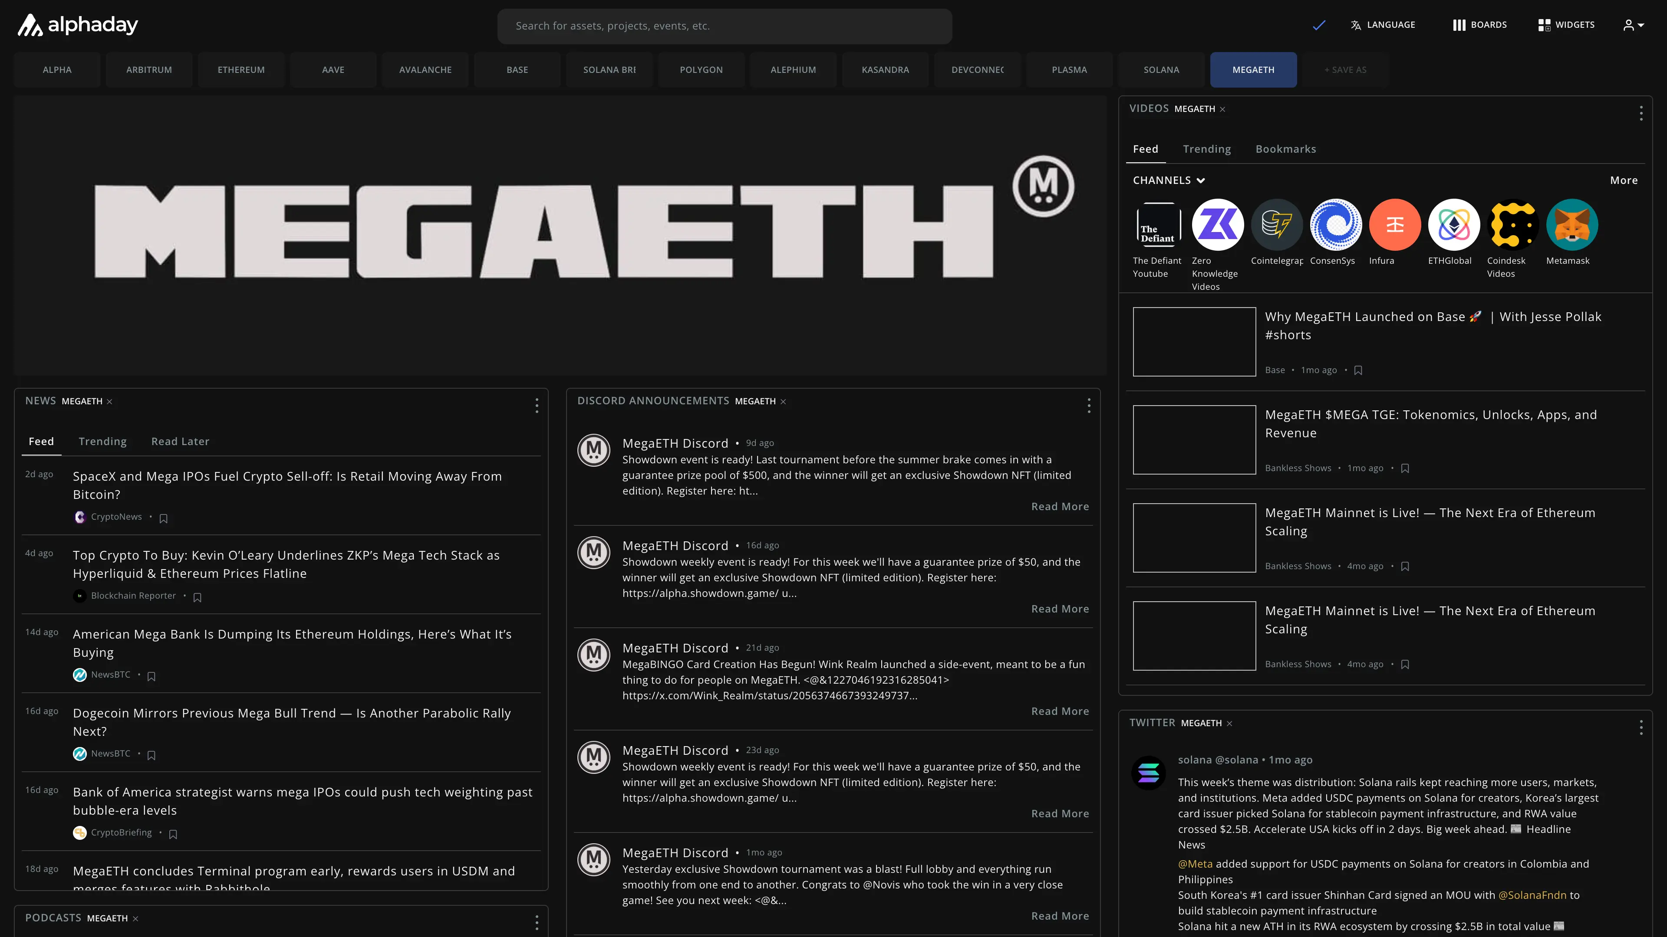
Task: Open SpaceX and Mega IPOs news article
Action: pyautogui.click(x=287, y=486)
